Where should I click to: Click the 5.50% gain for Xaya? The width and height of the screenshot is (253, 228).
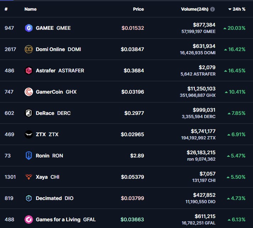[236, 177]
